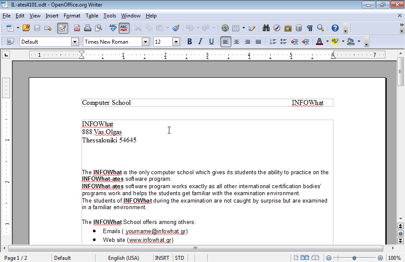Expand the Undo history arrow

click(198, 28)
